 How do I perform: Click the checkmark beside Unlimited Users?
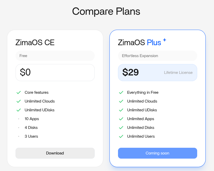point(121,136)
